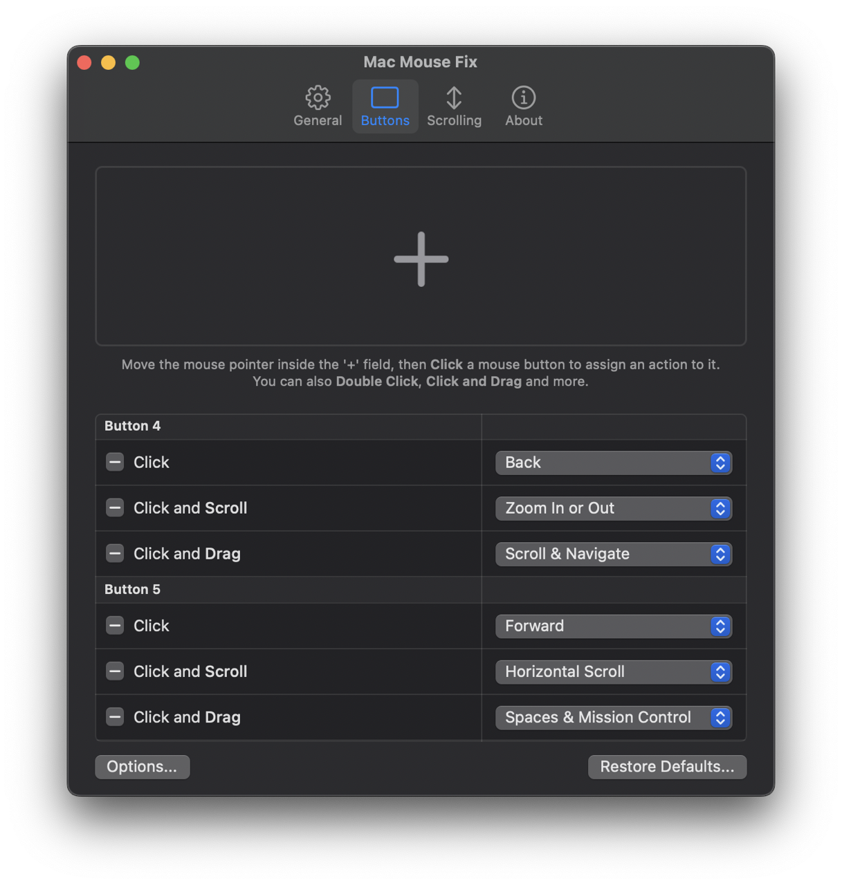Viewport: 842px width, 885px height.
Task: Remove Button 4 Click and Scroll action
Action: [115, 507]
